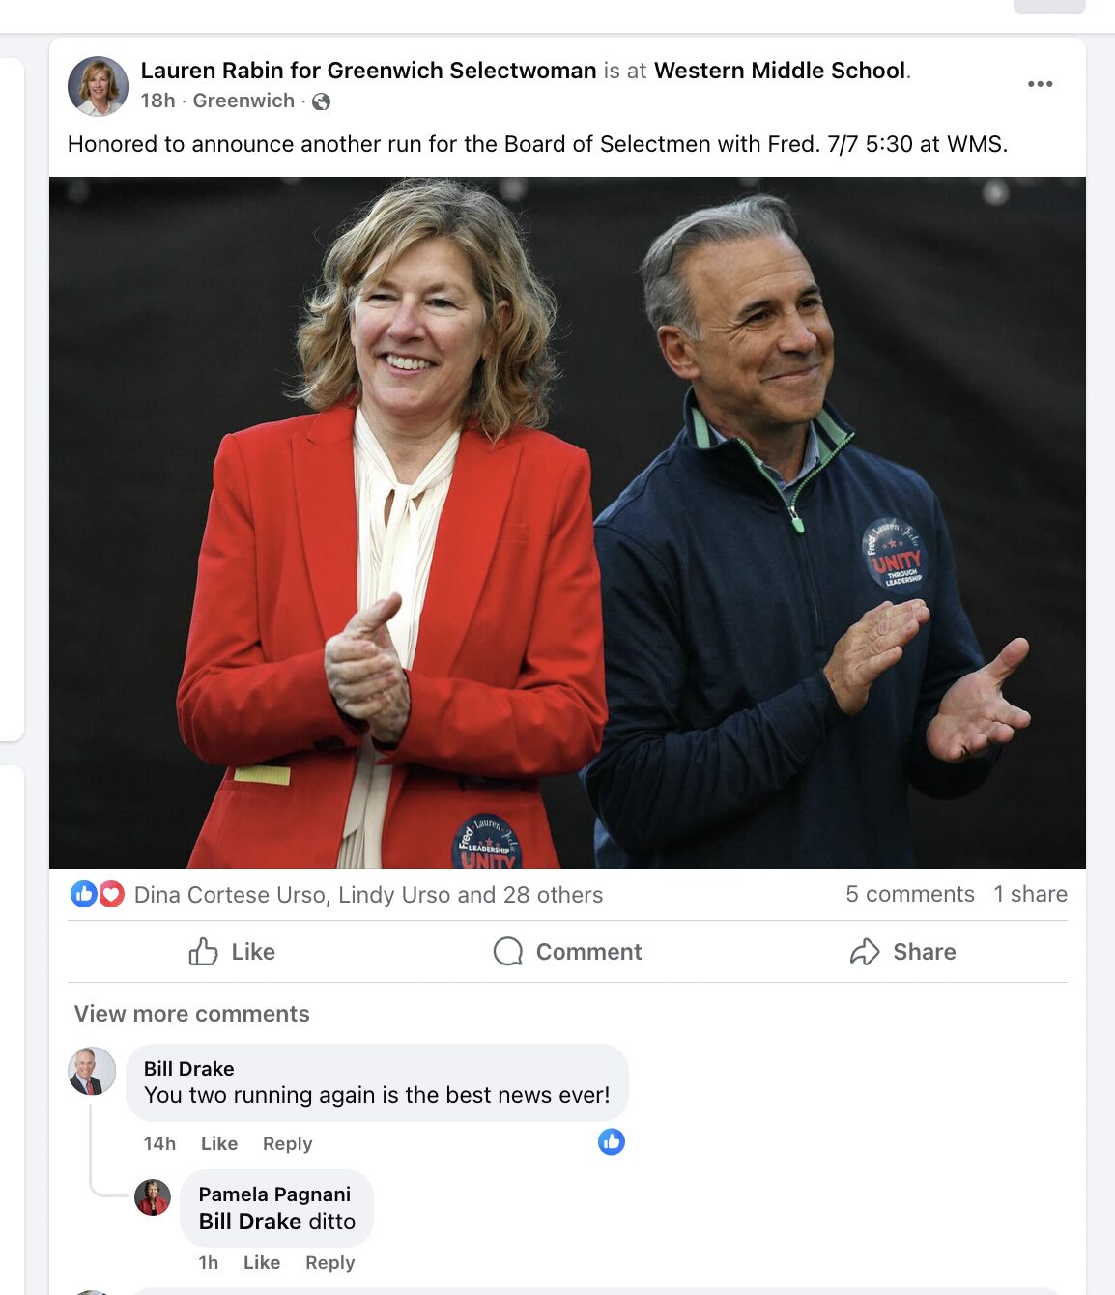1115x1295 pixels.
Task: Click the Share arrow icon
Action: point(865,952)
